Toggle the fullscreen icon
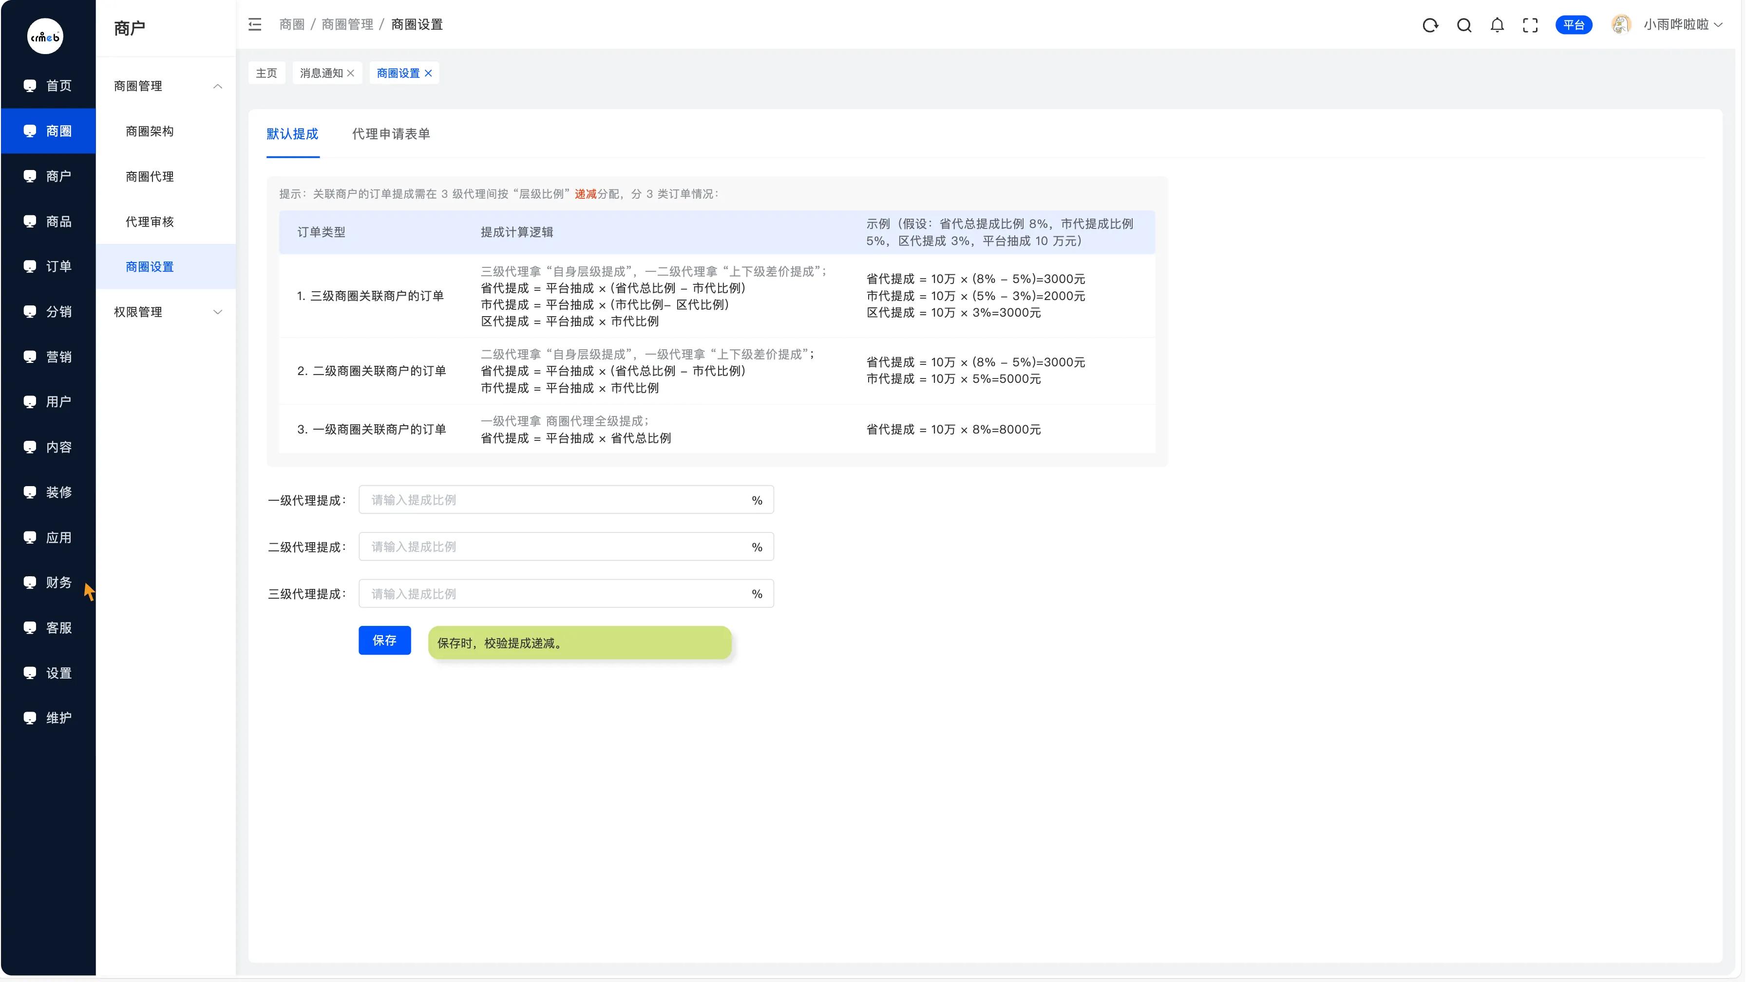 pos(1530,25)
